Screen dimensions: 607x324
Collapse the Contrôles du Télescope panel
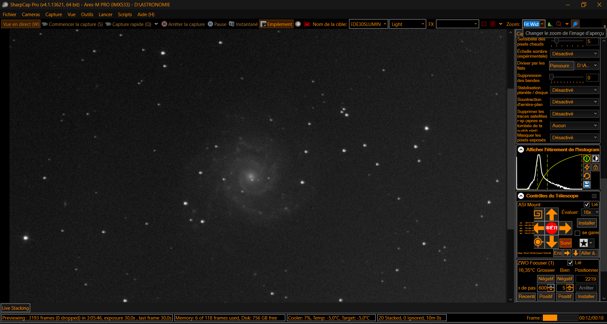[521, 196]
